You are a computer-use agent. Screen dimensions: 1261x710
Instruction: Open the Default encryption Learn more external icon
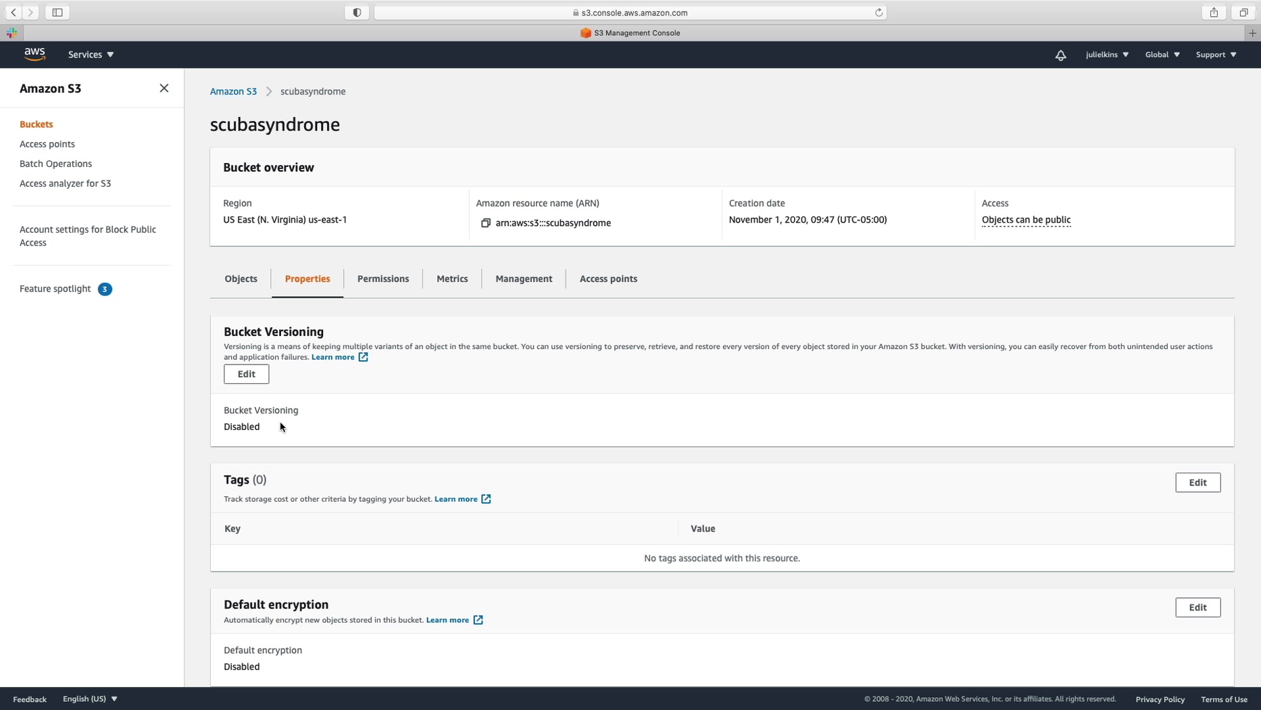tap(478, 620)
